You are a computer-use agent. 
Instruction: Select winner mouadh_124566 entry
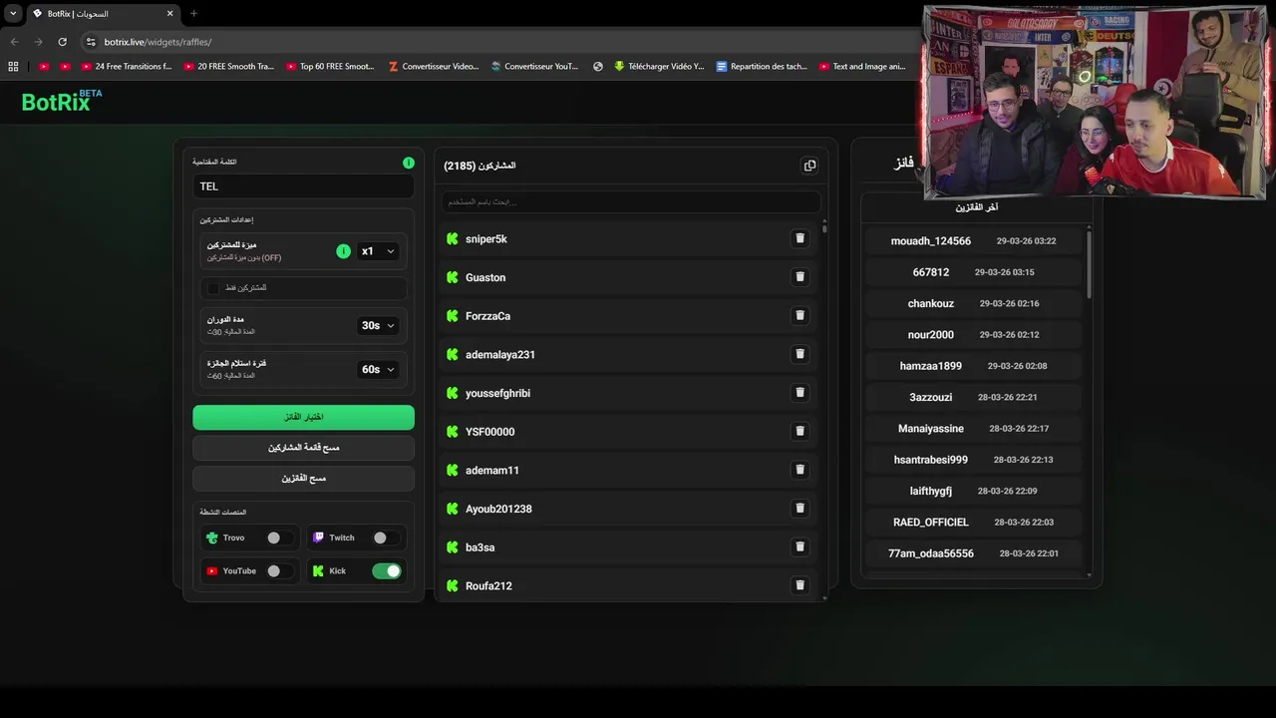pyautogui.click(x=973, y=241)
